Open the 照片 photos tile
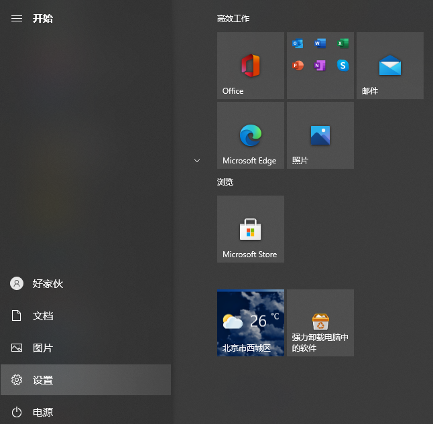Image resolution: width=433 pixels, height=424 pixels. click(x=320, y=135)
